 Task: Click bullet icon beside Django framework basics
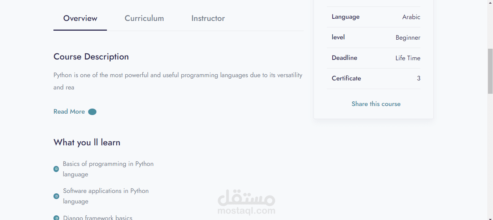pyautogui.click(x=56, y=218)
